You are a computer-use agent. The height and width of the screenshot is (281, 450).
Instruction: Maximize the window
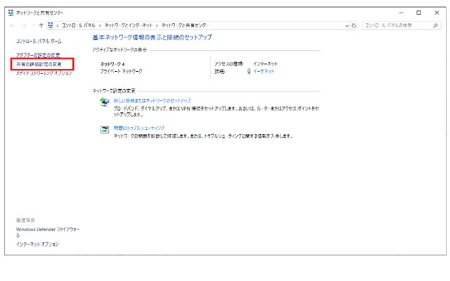[419, 13]
